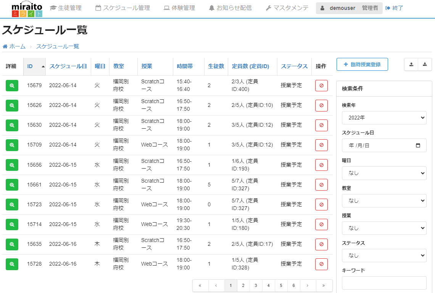Viewport: 435px width, 293px height.
Task: Open the demouser 管理者 account menu
Action: [x=349, y=8]
